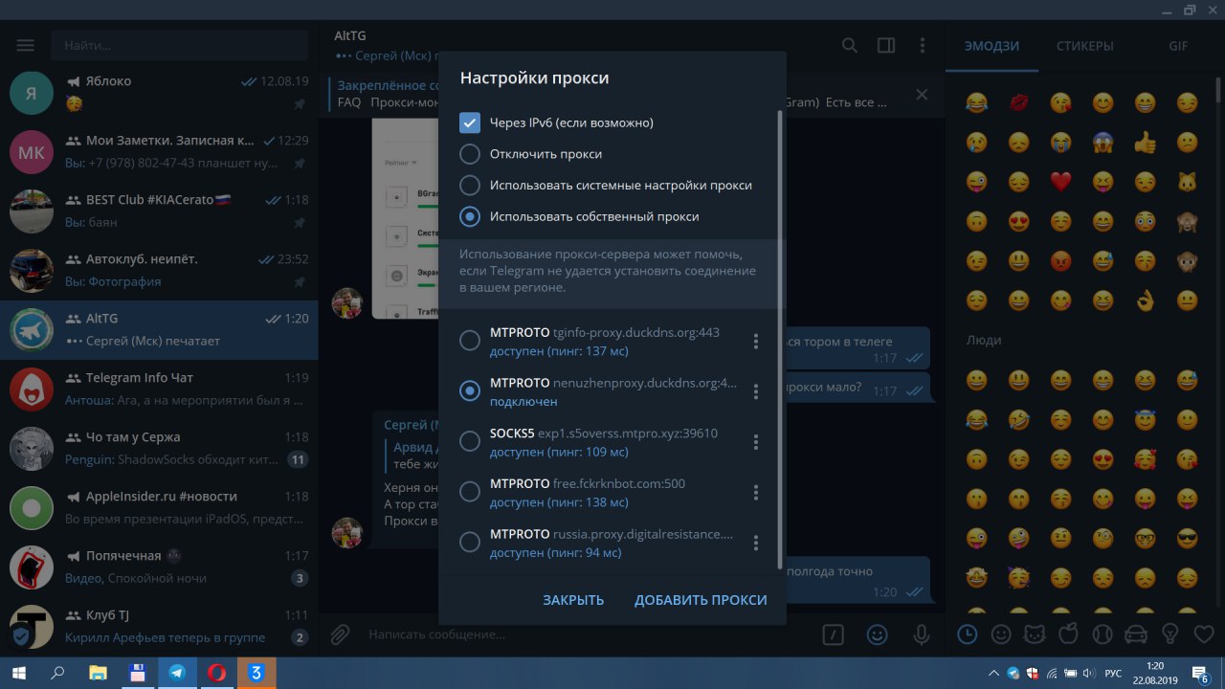The width and height of the screenshot is (1225, 689).
Task: Click the Windows Start button
Action: [x=18, y=673]
